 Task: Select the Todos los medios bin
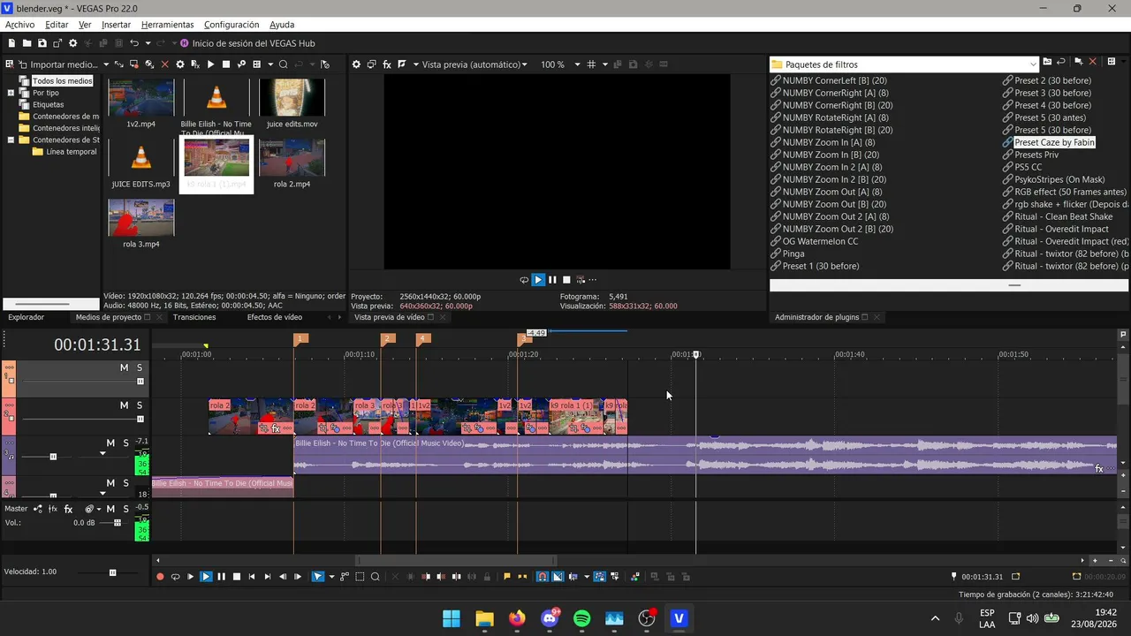pos(62,81)
